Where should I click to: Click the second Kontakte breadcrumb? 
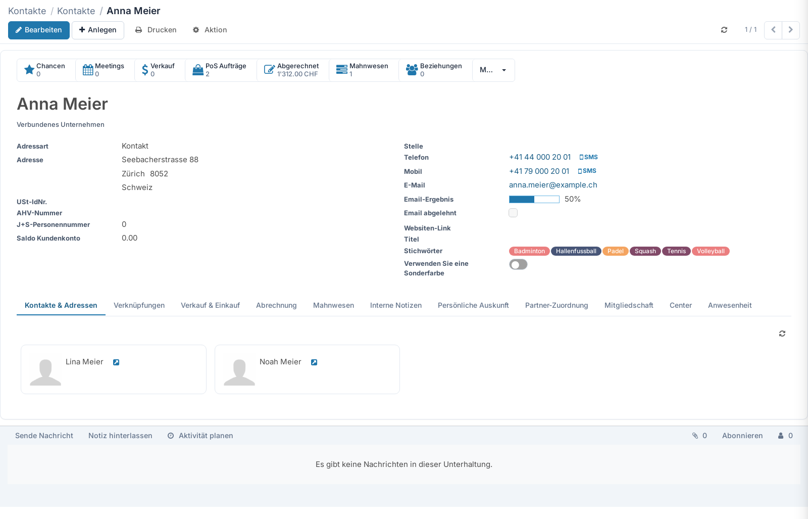76,11
